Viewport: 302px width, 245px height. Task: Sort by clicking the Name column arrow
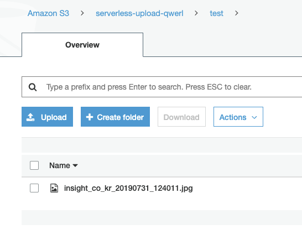[x=75, y=165]
